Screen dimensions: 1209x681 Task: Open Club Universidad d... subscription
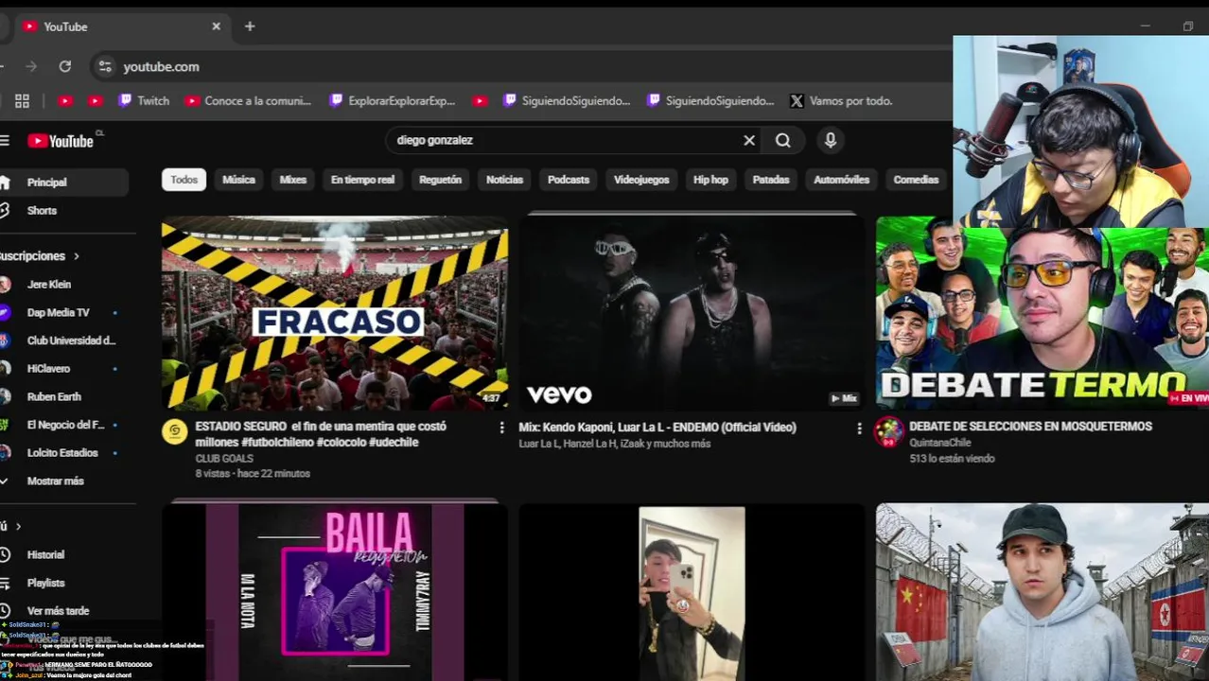coord(71,340)
